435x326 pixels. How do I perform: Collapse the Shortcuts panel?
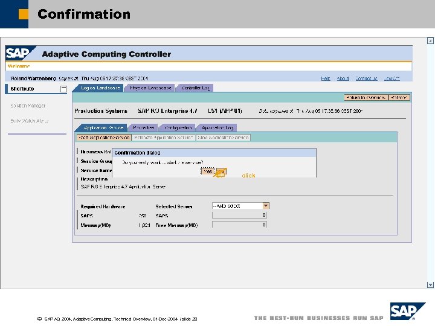[x=63, y=89]
